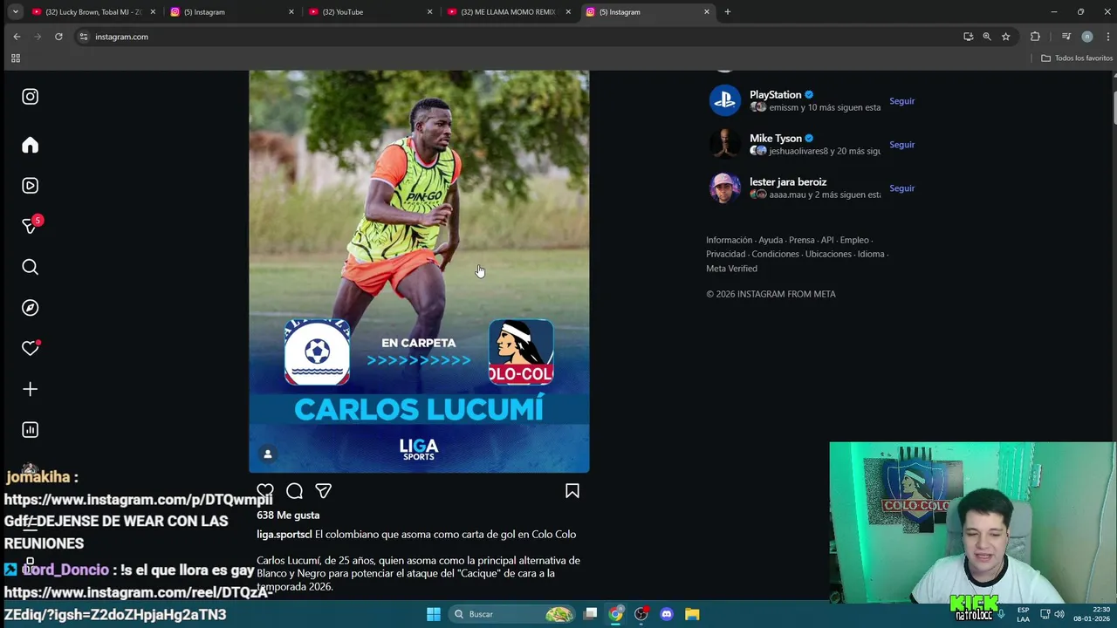This screenshot has height=628, width=1117.
Task: View the 638 Me gusta likes list
Action: coord(288,515)
